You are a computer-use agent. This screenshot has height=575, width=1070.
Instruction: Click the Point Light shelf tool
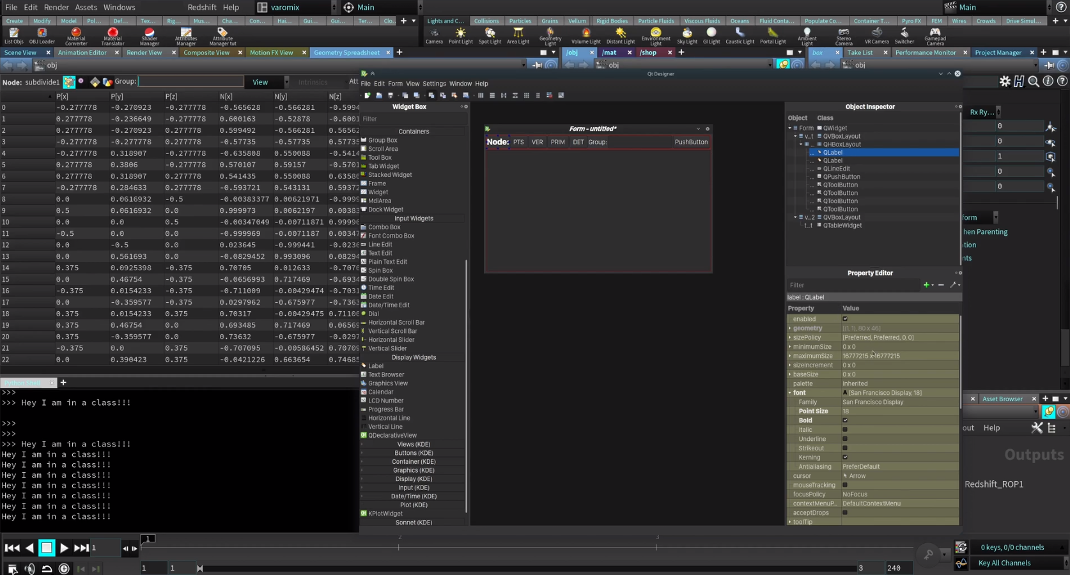[x=460, y=35]
